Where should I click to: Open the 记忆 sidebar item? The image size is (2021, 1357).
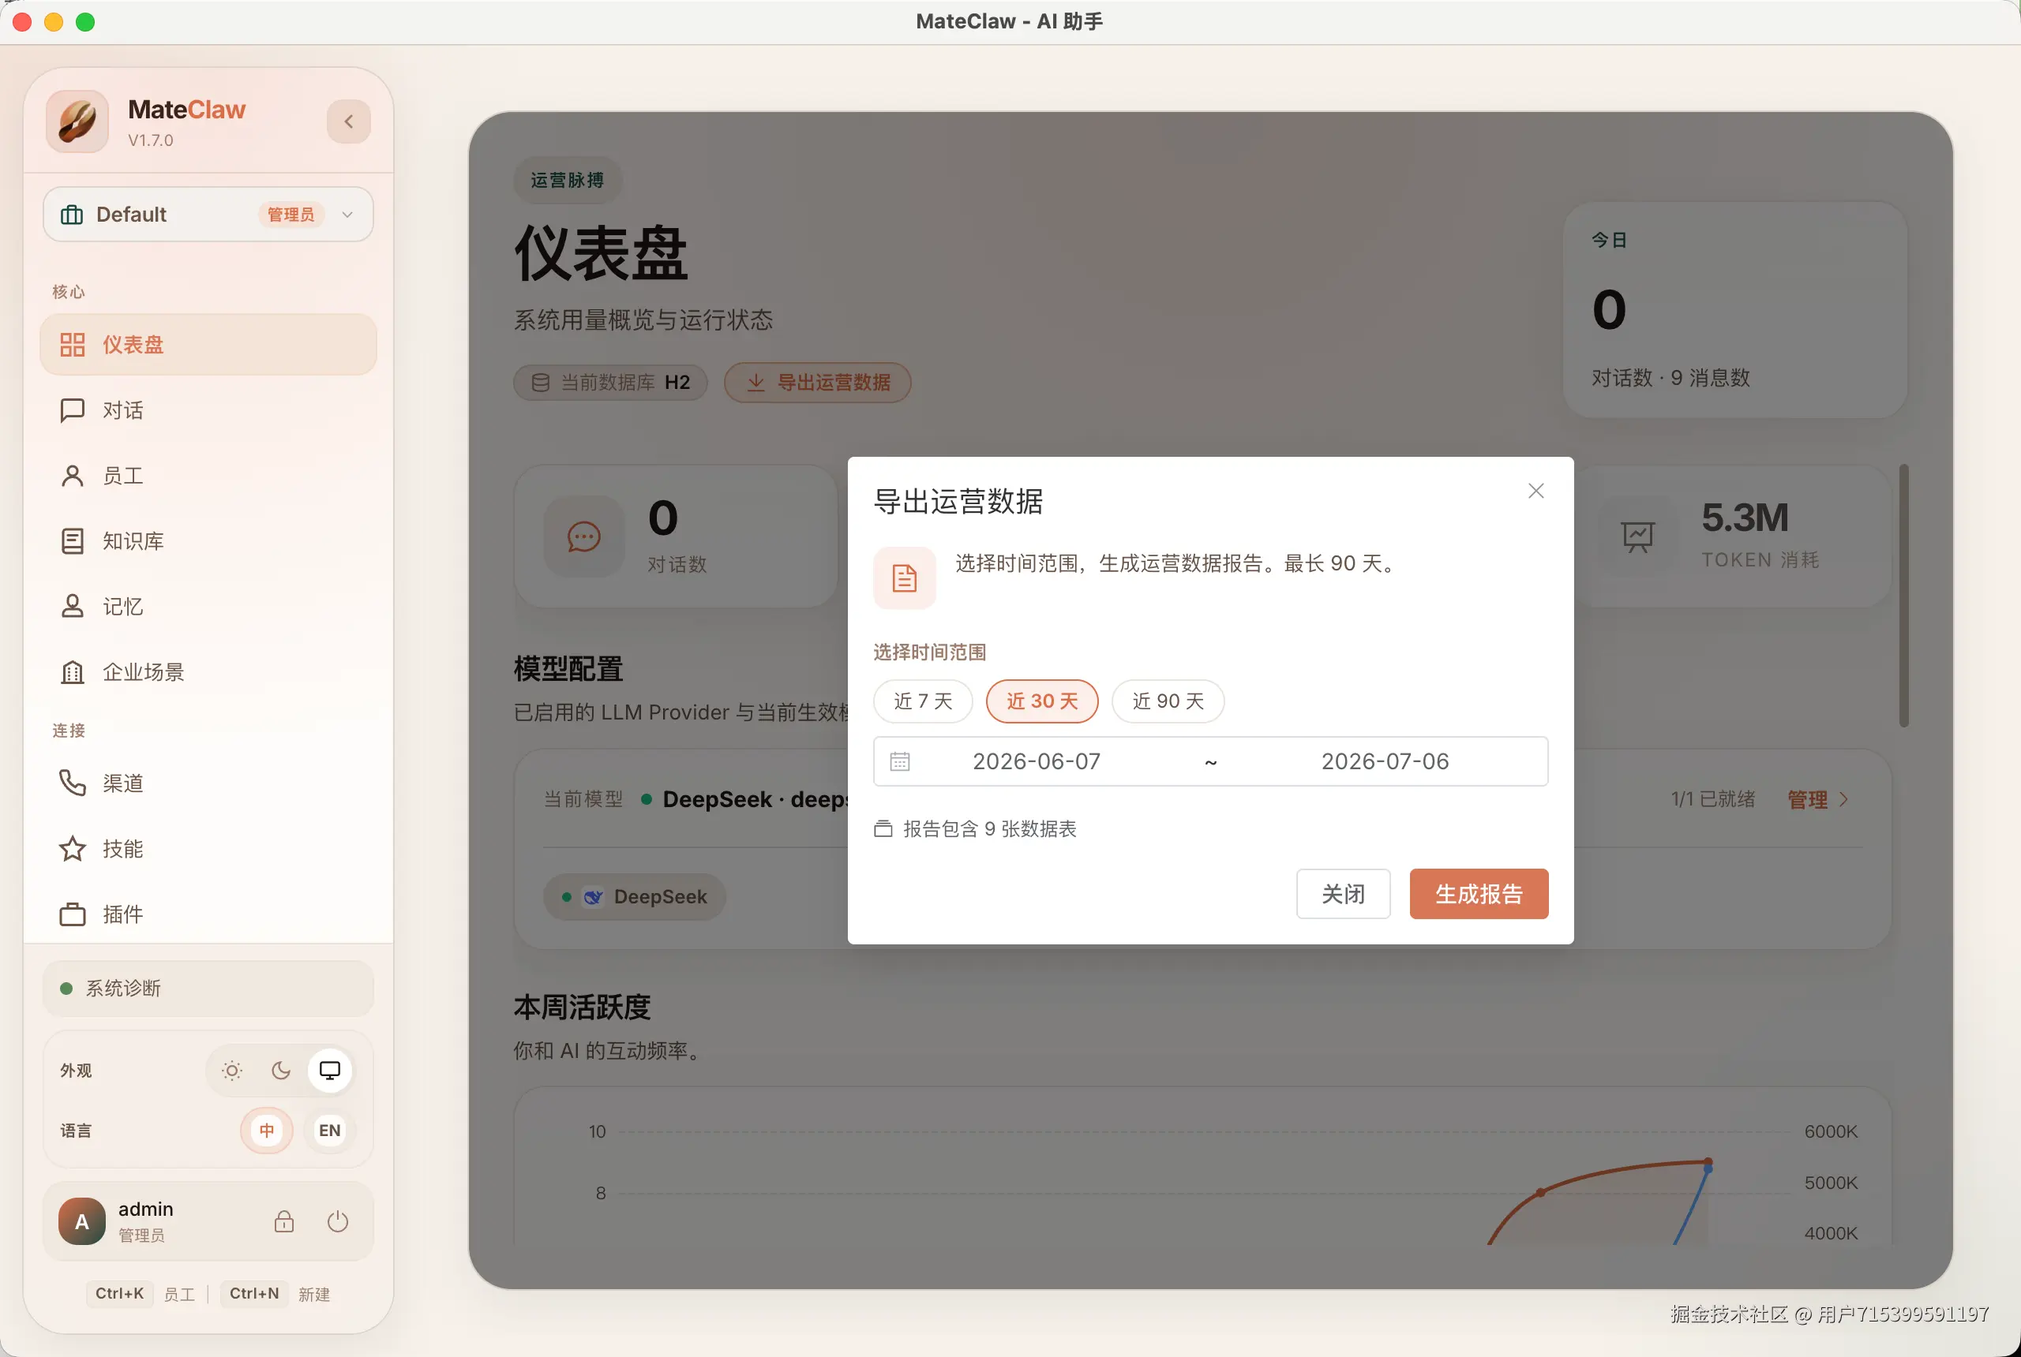pos(208,606)
